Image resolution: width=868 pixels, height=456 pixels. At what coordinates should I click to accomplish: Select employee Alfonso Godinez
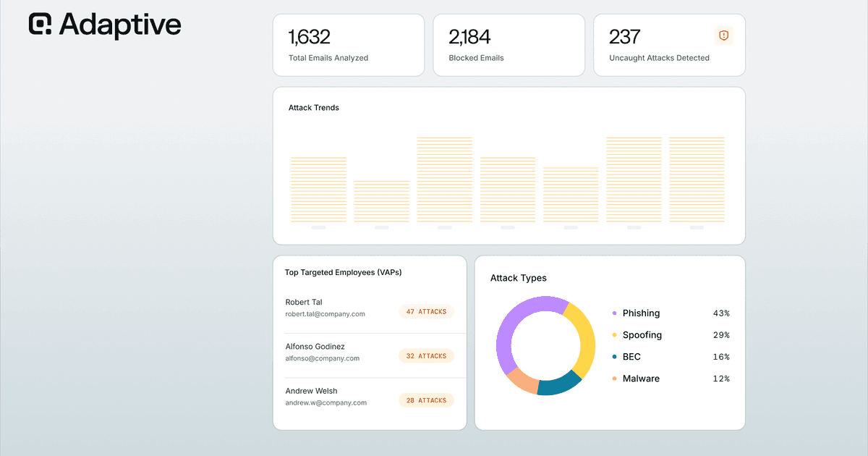click(315, 347)
